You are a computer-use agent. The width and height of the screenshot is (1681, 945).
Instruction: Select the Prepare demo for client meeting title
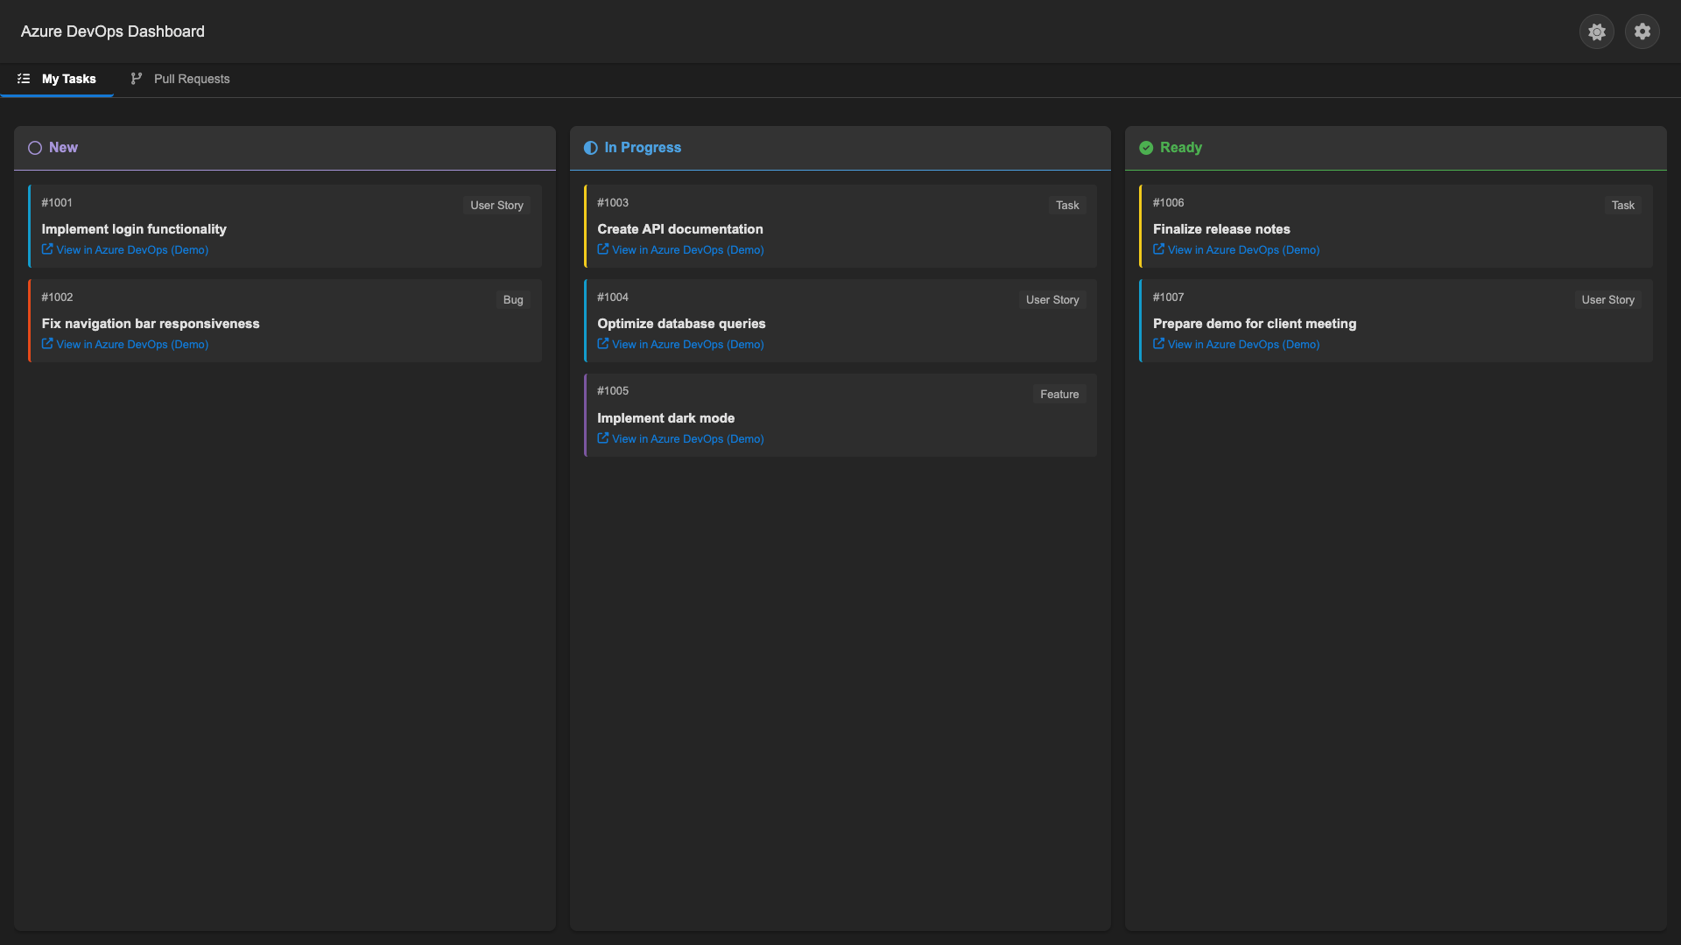[x=1255, y=324]
